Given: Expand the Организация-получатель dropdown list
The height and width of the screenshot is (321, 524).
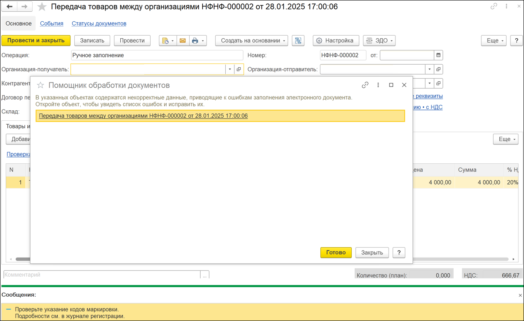Looking at the screenshot, I should pos(230,69).
